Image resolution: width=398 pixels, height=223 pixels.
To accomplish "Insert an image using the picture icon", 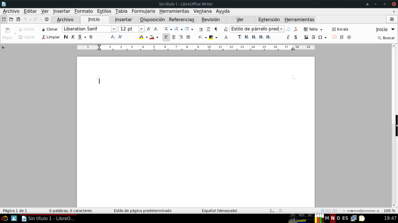I will 306,37.
